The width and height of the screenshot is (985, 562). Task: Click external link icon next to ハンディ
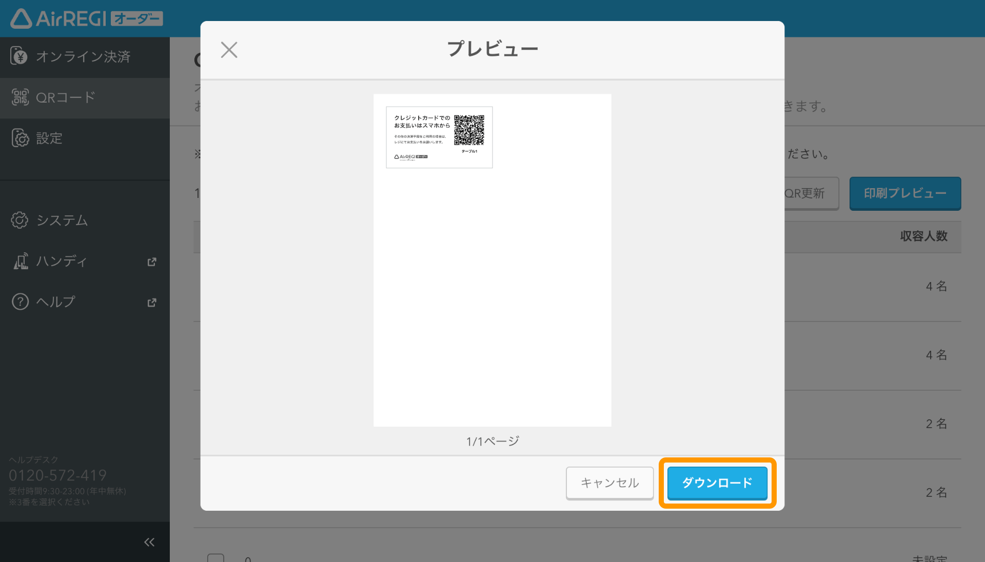152,262
